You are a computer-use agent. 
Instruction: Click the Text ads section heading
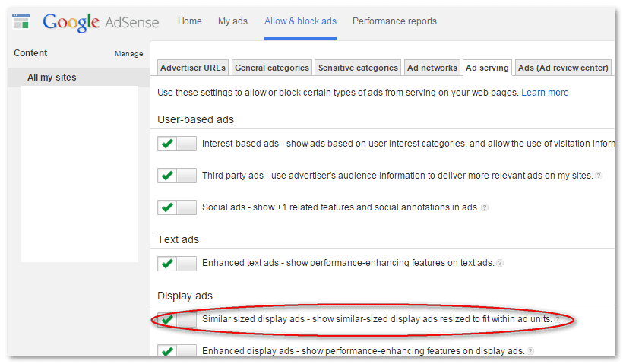click(x=178, y=239)
